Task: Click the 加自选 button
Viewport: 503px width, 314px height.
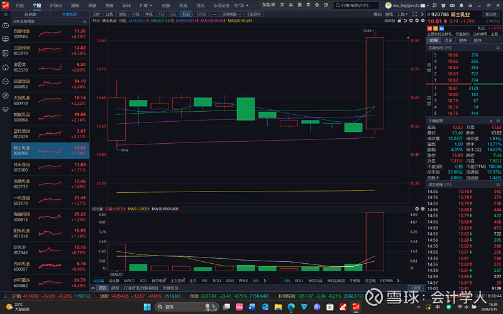Action: coord(490,13)
